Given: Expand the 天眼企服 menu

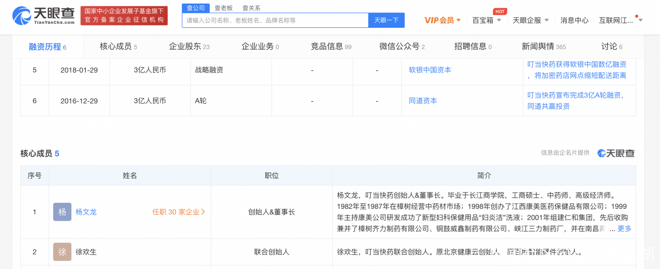Looking at the screenshot, I should point(531,20).
